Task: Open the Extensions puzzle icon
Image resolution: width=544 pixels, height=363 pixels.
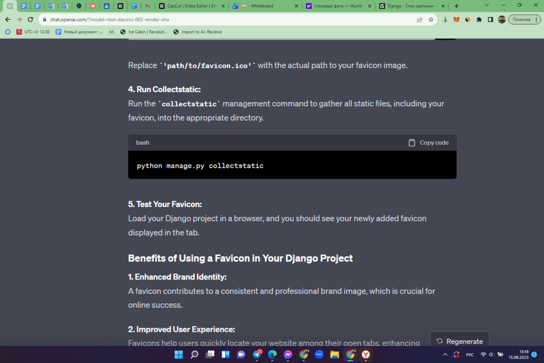Action: 479,20
